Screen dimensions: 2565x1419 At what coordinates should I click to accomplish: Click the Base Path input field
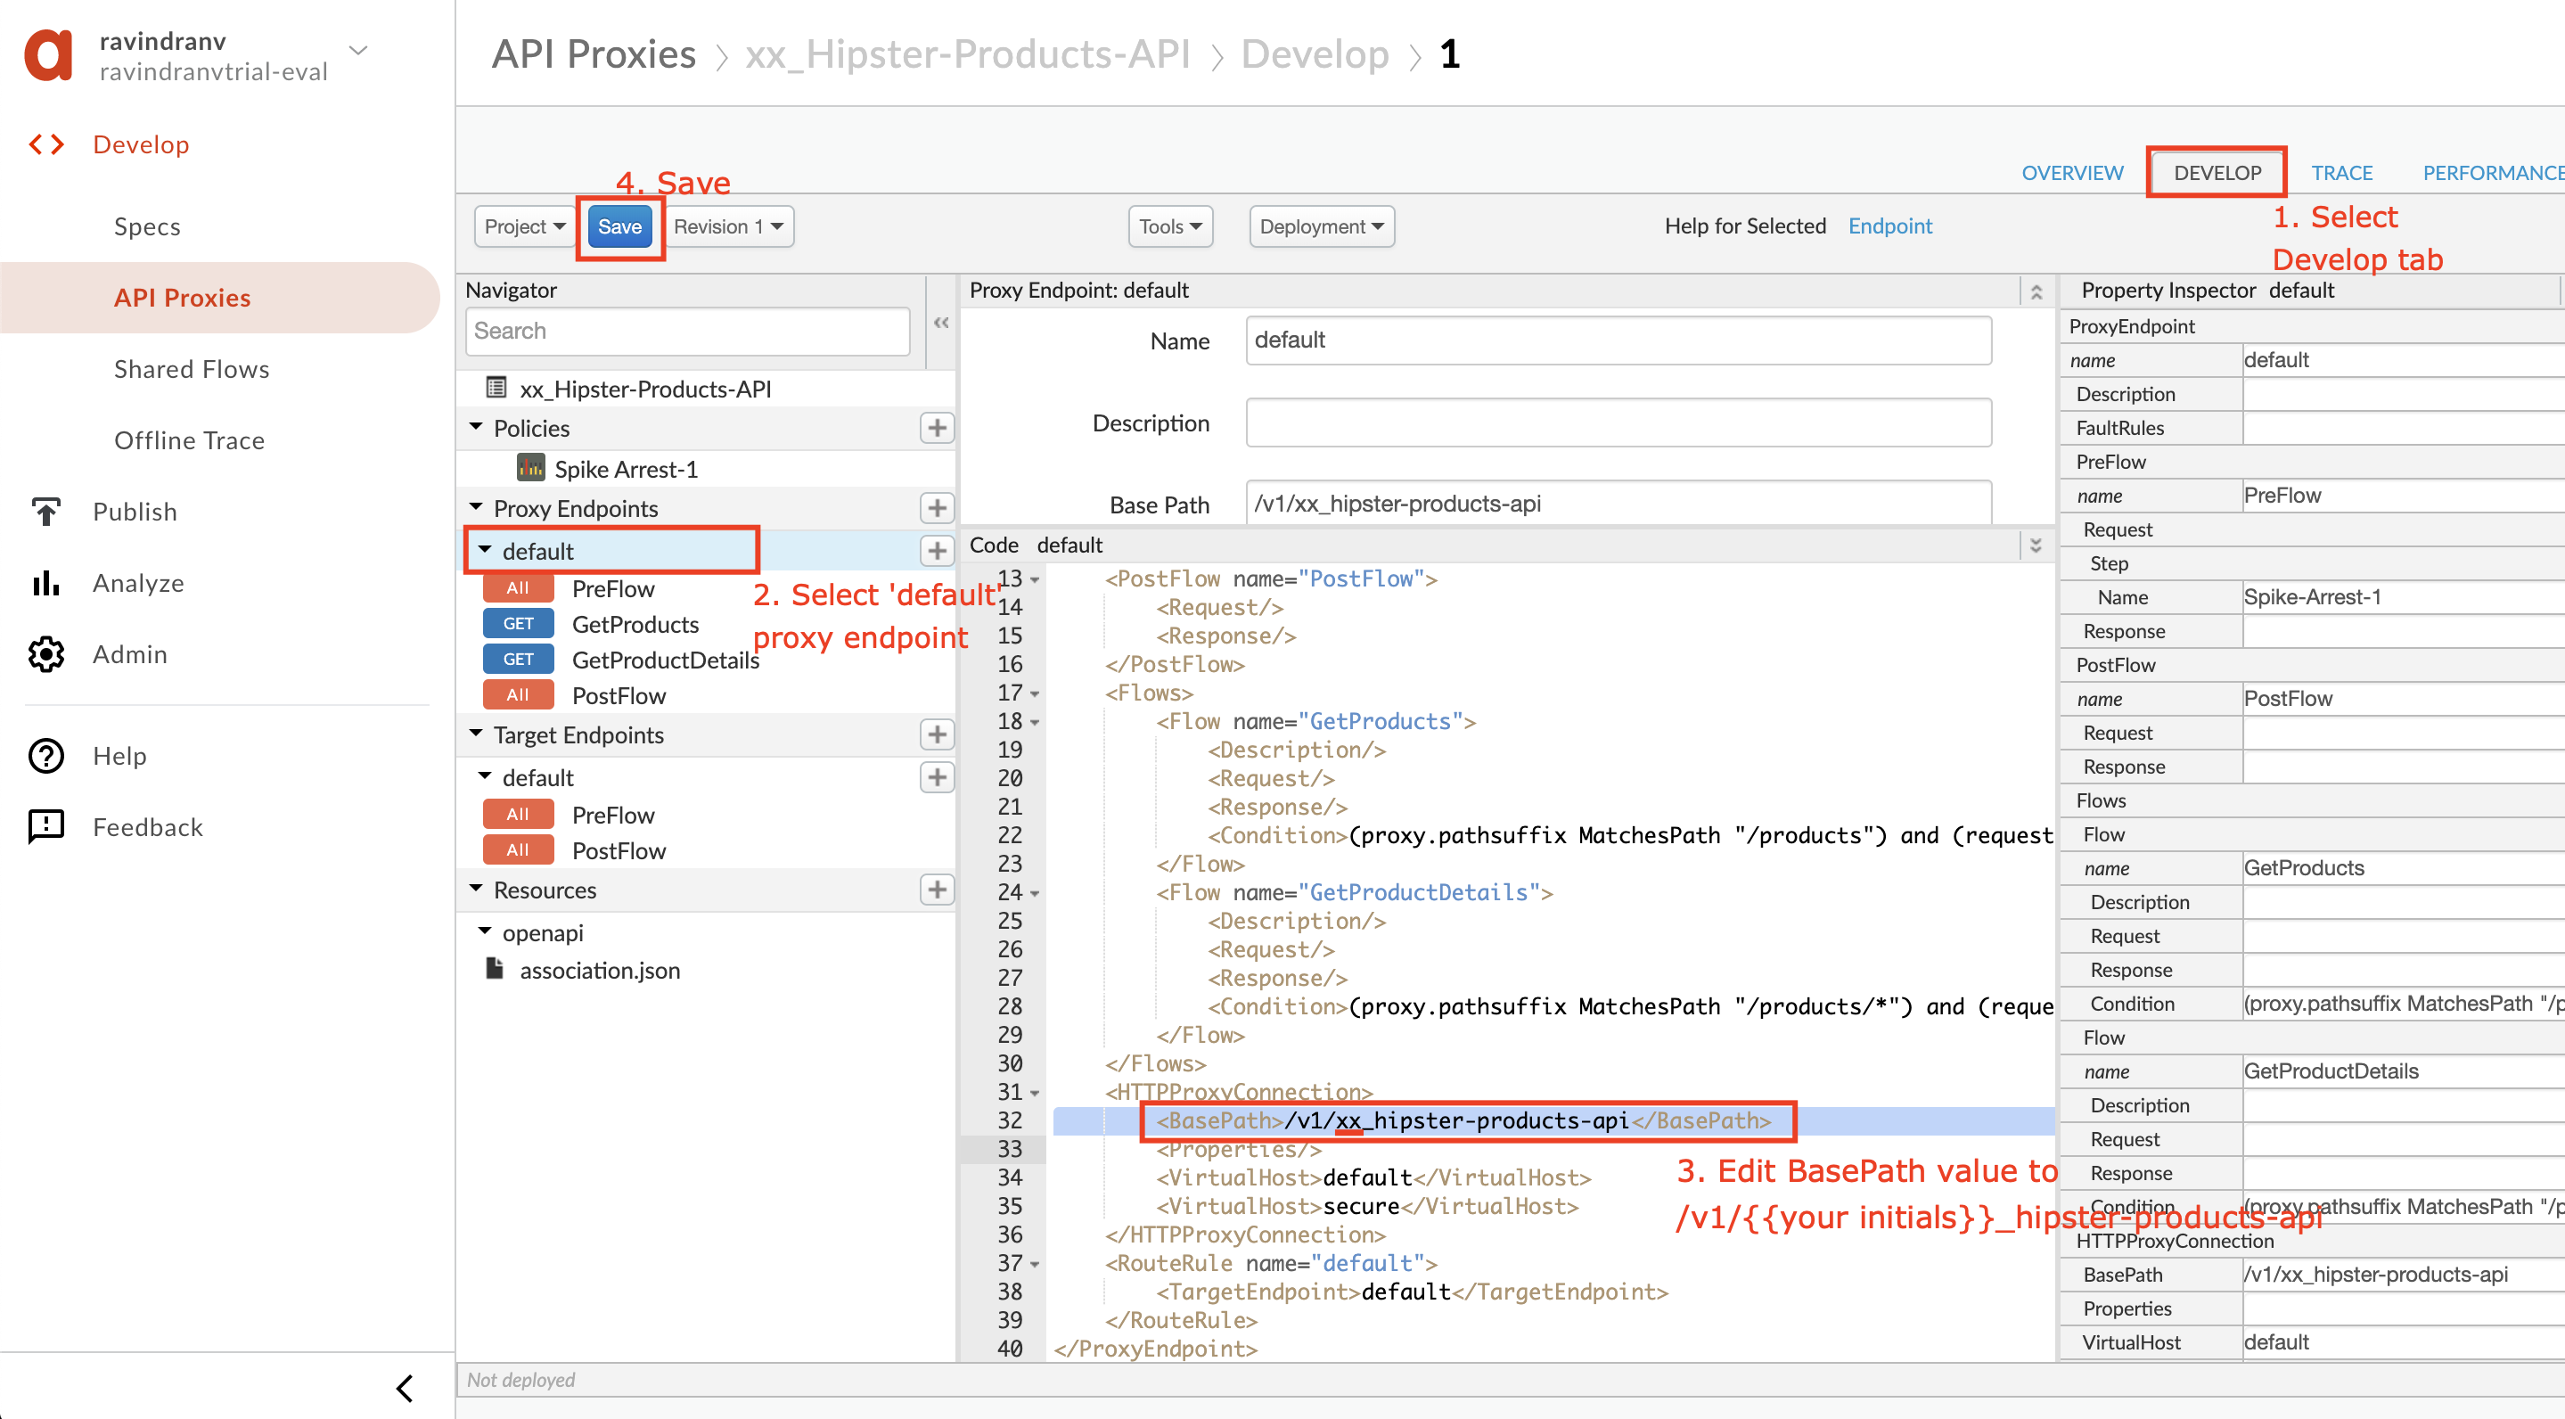tap(1618, 503)
